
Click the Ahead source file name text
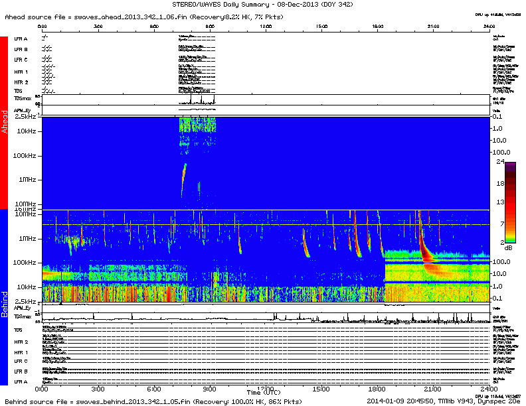tap(133, 15)
